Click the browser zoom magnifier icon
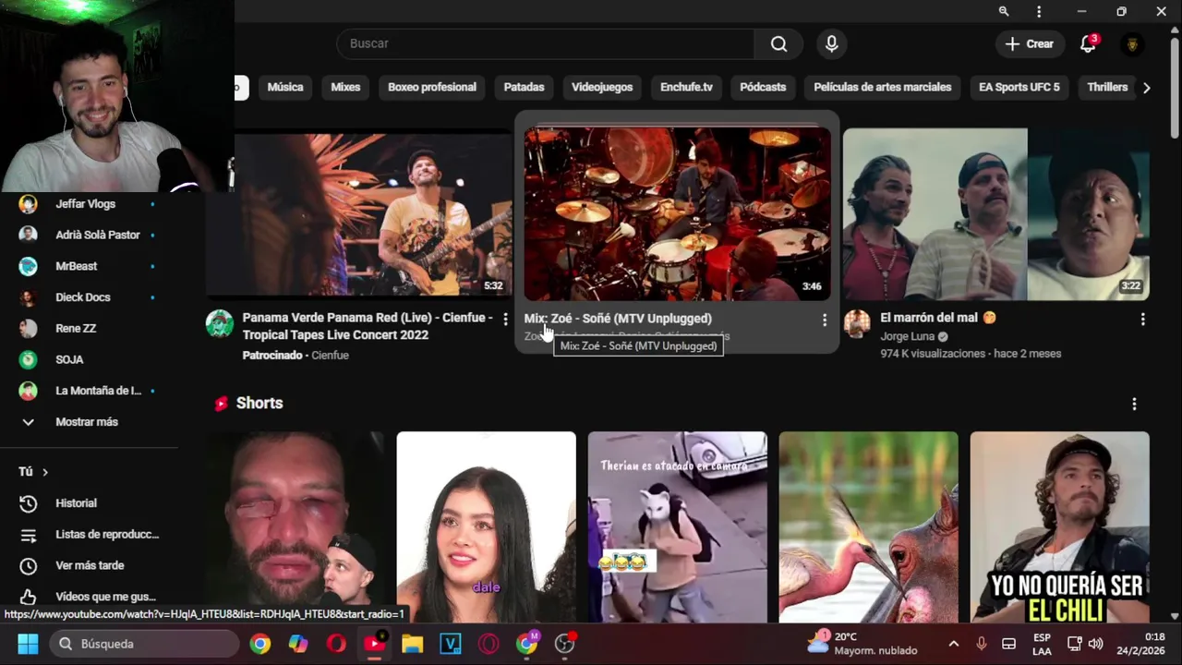 point(1004,11)
